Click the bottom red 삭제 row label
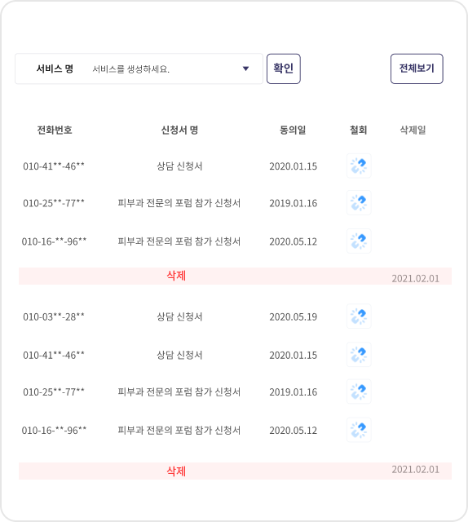Image resolution: width=468 pixels, height=522 pixels. (176, 471)
